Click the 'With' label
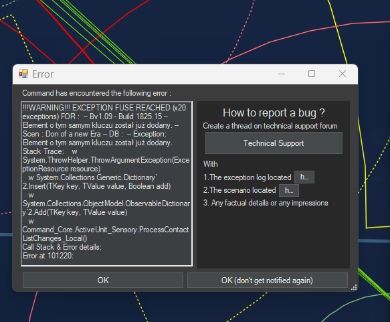 pos(211,164)
